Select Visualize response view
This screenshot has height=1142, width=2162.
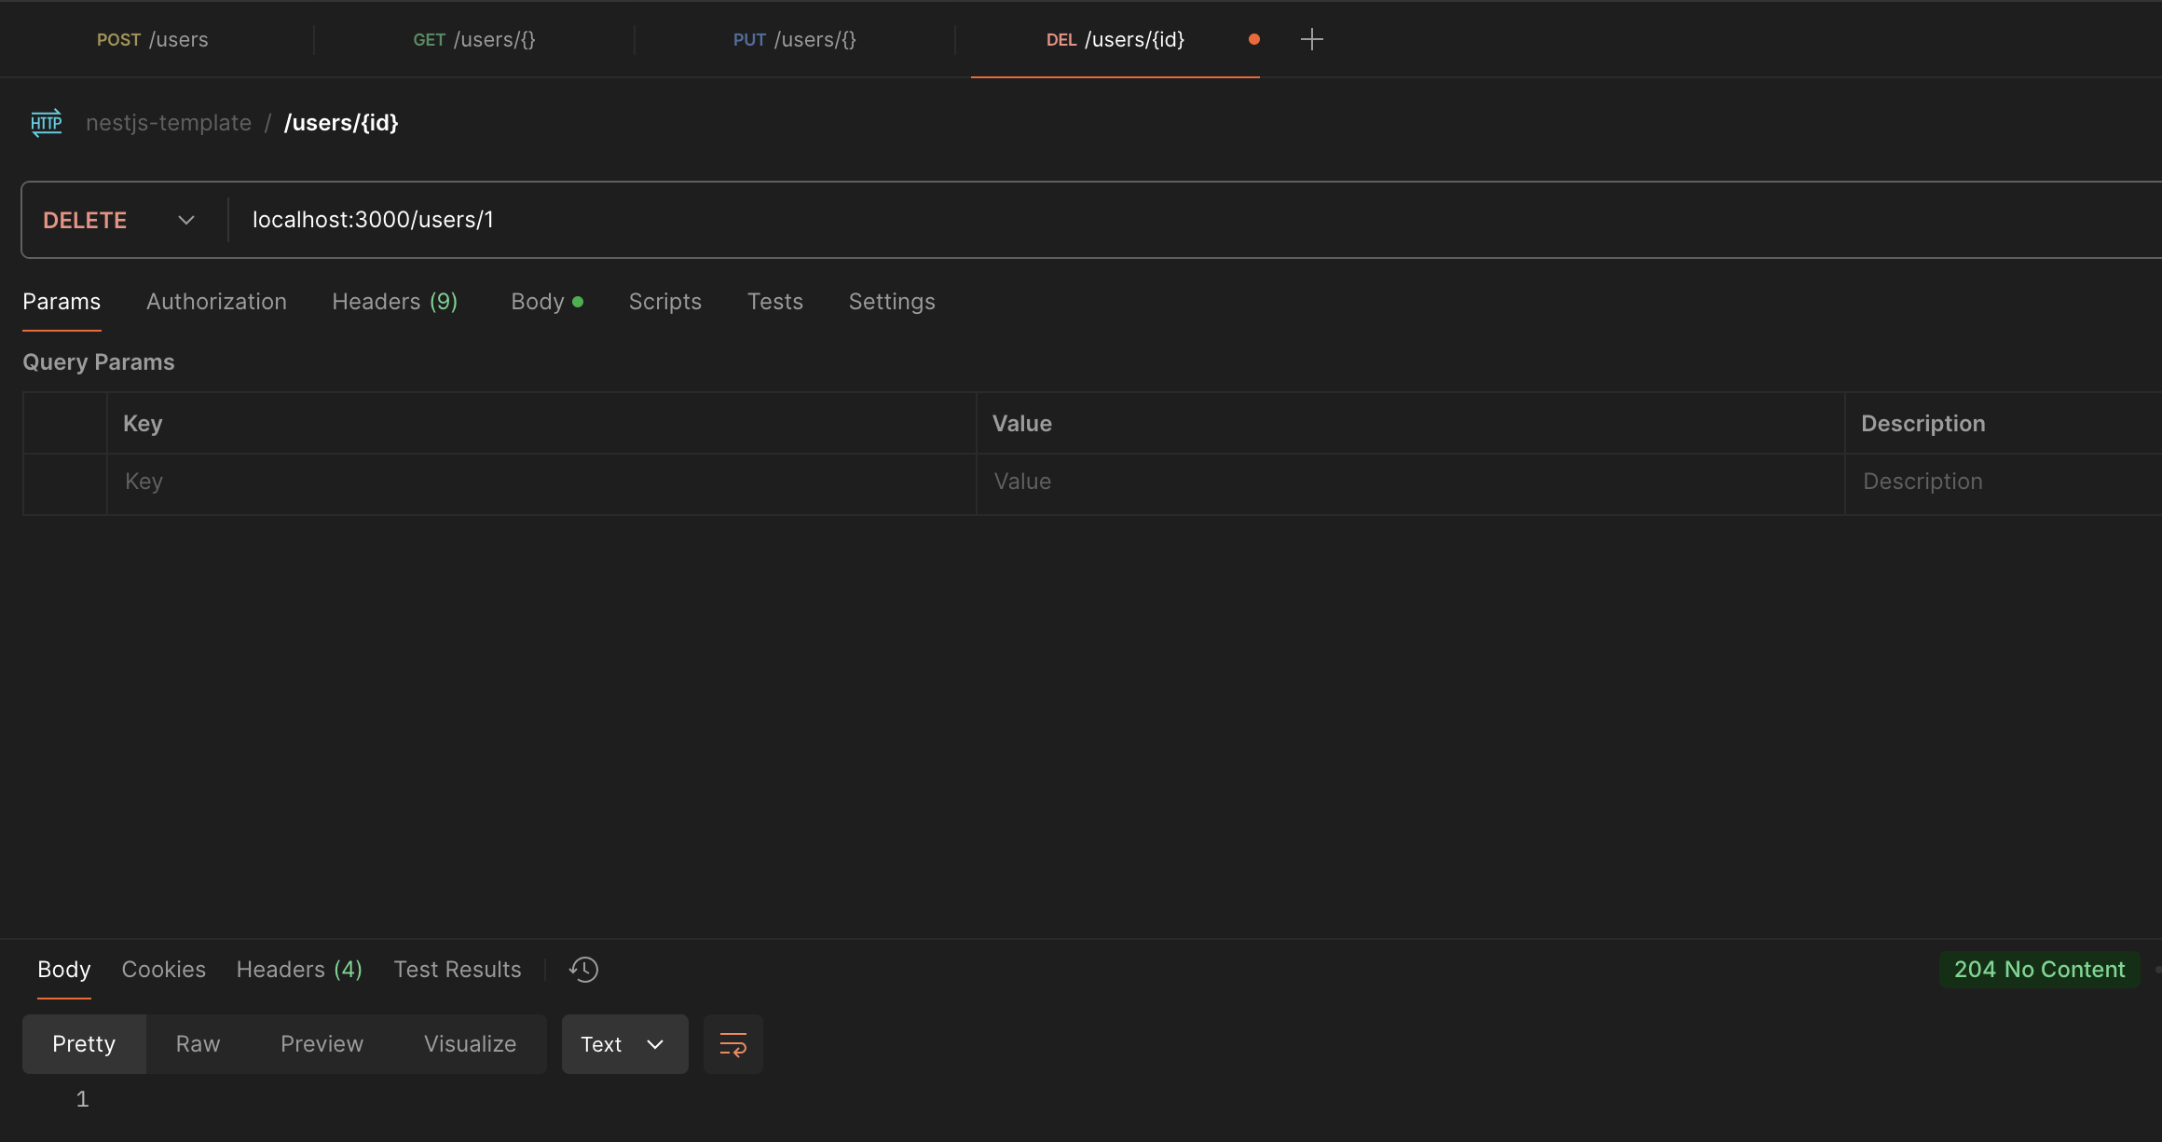click(470, 1044)
